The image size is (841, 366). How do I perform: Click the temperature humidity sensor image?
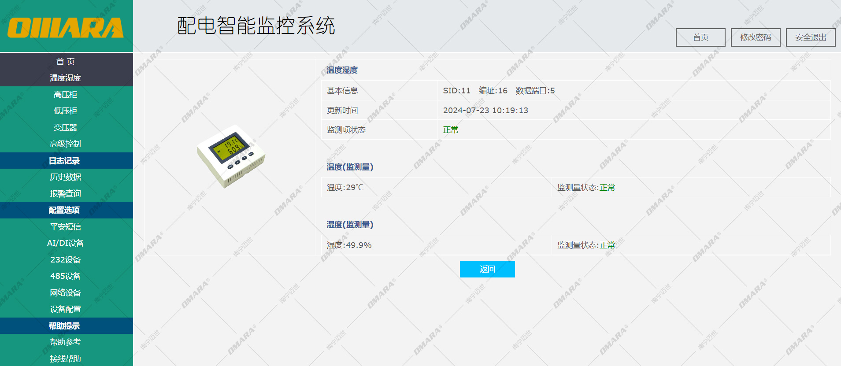(231, 156)
